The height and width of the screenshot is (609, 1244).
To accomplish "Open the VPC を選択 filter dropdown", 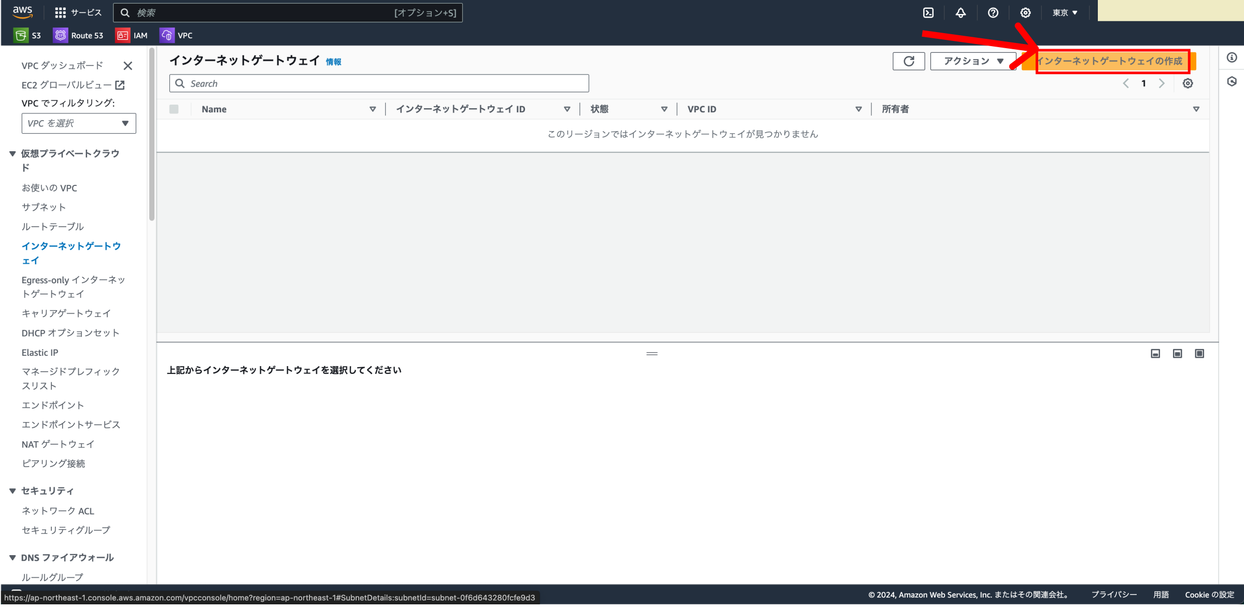I will pyautogui.click(x=78, y=123).
